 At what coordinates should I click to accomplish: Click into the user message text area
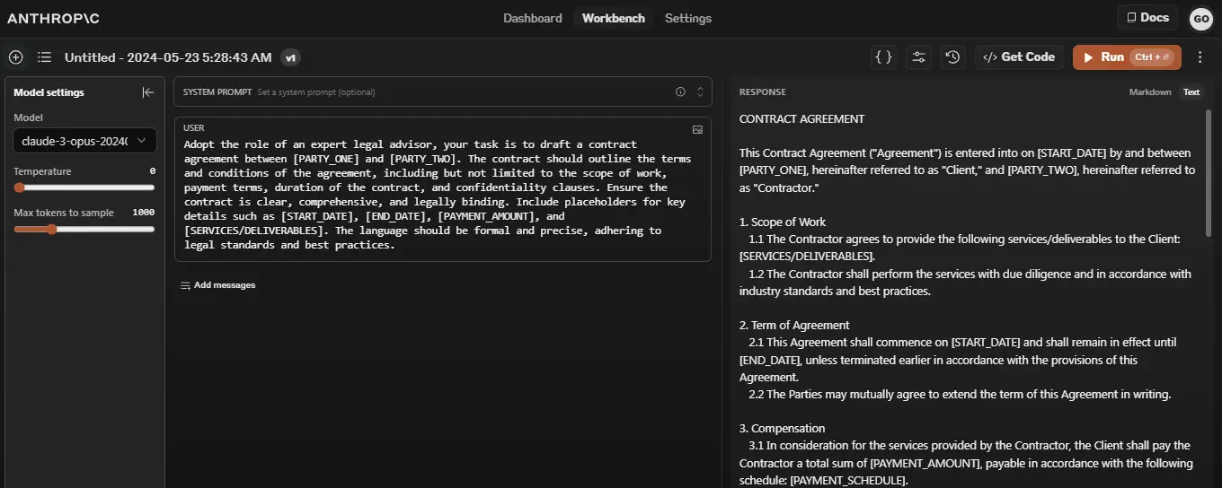point(443,195)
